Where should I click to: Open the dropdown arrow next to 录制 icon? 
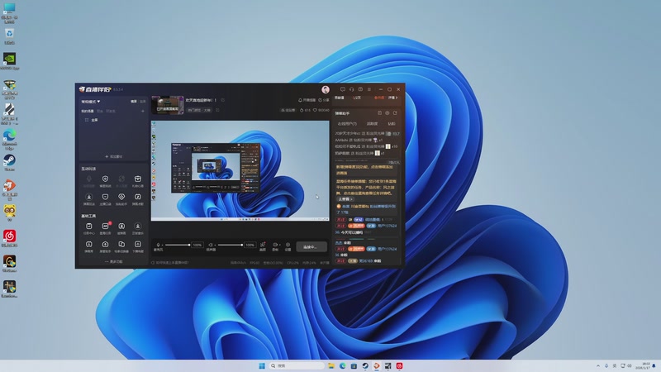pos(279,245)
